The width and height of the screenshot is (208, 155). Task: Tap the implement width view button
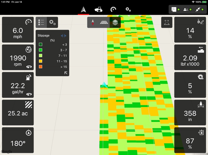pyautogui.click(x=167, y=22)
